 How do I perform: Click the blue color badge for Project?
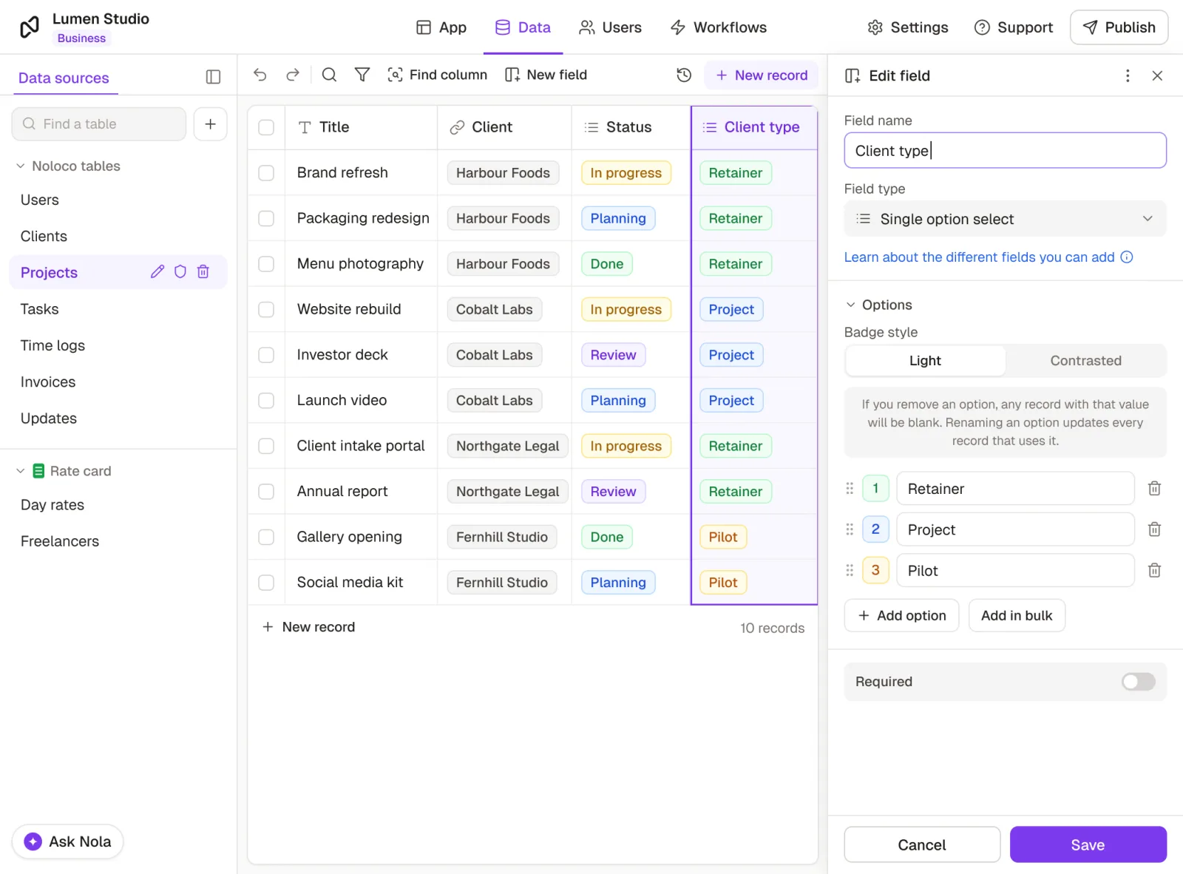click(x=875, y=529)
